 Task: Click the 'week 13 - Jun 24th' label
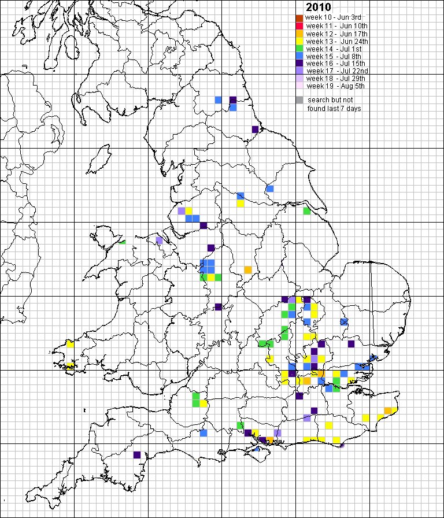pyautogui.click(x=337, y=41)
